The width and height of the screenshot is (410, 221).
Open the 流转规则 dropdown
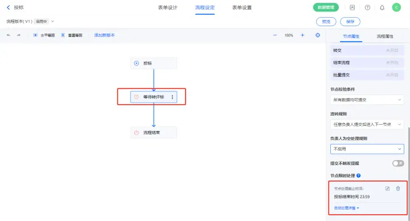point(367,125)
